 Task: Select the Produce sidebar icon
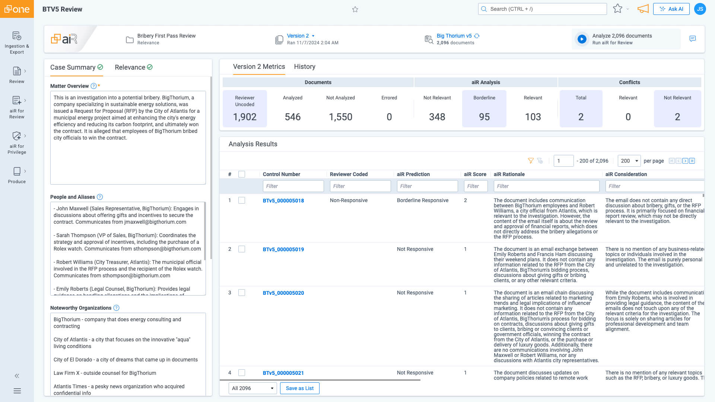pos(17,174)
